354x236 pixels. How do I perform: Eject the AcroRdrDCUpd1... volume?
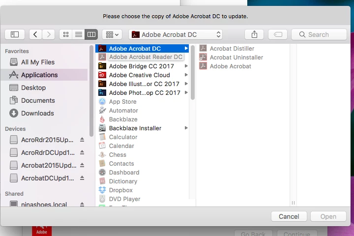82,152
